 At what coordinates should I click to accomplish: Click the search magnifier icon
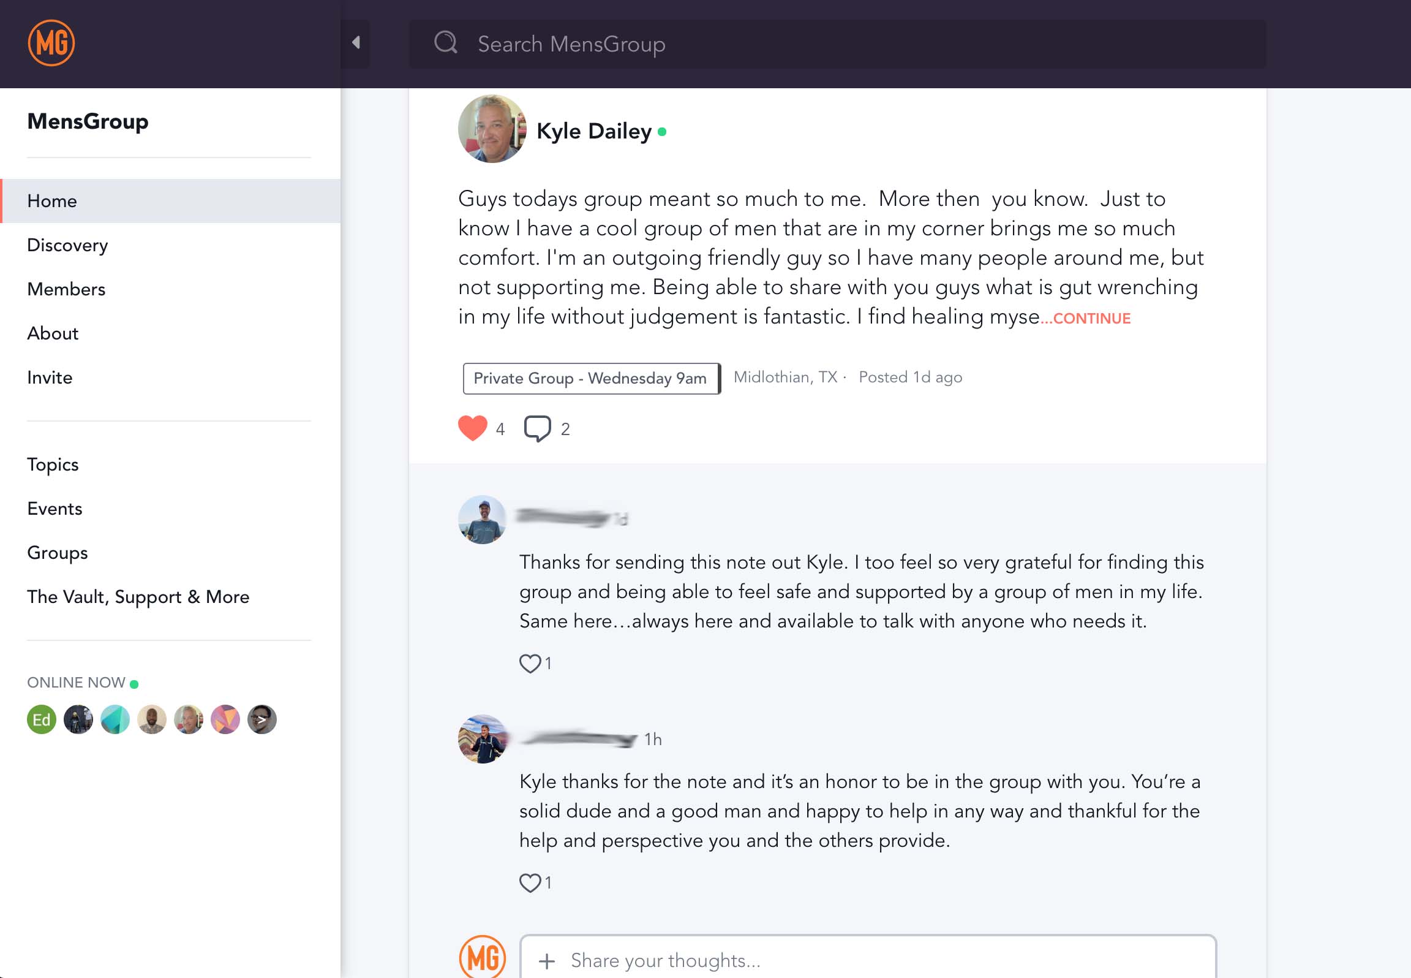pos(446,43)
